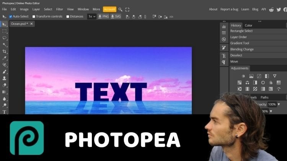This screenshot has height=161, width=287.
Task: Enable the Transform controls checkbox
Action: pos(34,16)
